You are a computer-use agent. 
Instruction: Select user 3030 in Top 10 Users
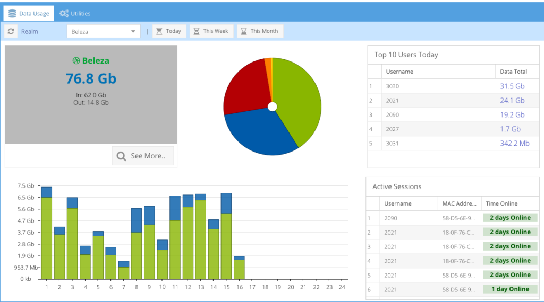(393, 86)
